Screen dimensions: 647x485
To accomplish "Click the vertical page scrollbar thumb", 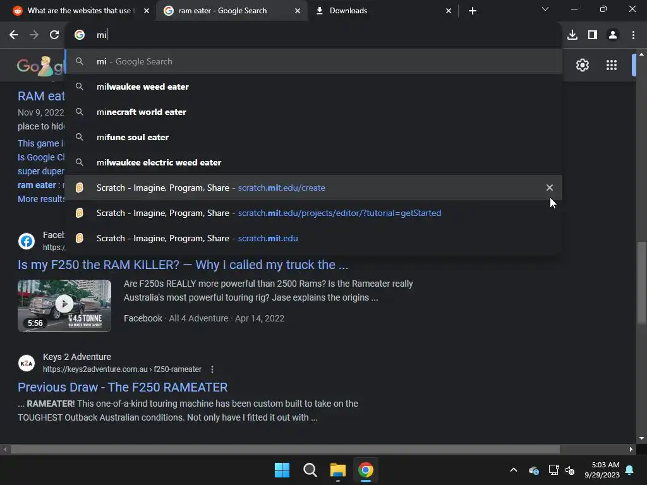I will tap(642, 282).
